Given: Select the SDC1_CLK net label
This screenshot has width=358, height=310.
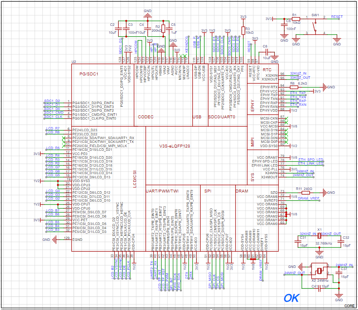Looking at the screenshot, I should point(53,117).
